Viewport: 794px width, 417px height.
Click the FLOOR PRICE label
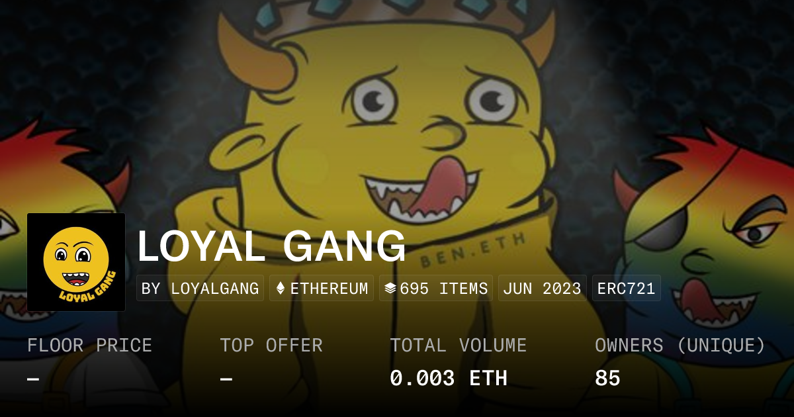pos(89,346)
